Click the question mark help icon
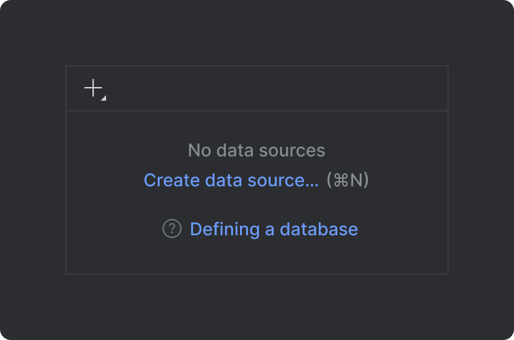Viewport: 514px width, 340px height. click(x=172, y=228)
